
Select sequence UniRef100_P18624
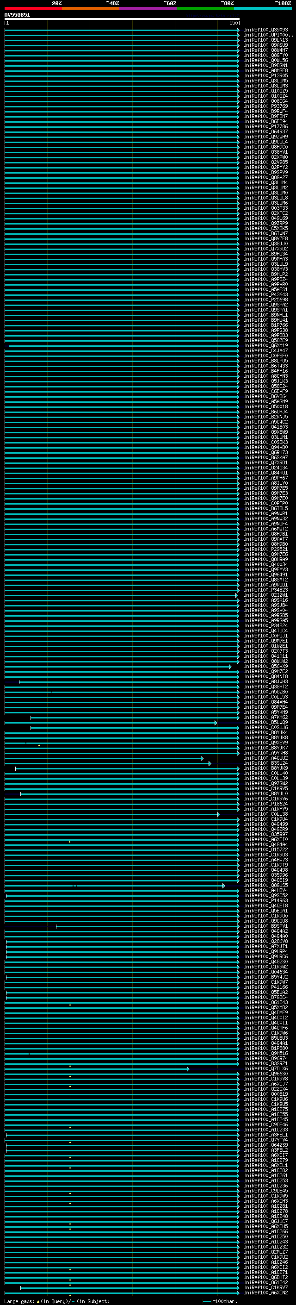[x=265, y=804]
